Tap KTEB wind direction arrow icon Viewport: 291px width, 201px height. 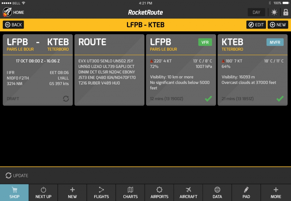(x=223, y=61)
